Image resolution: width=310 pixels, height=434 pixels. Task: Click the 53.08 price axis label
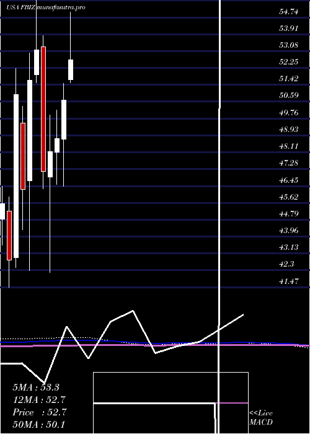[x=289, y=45]
